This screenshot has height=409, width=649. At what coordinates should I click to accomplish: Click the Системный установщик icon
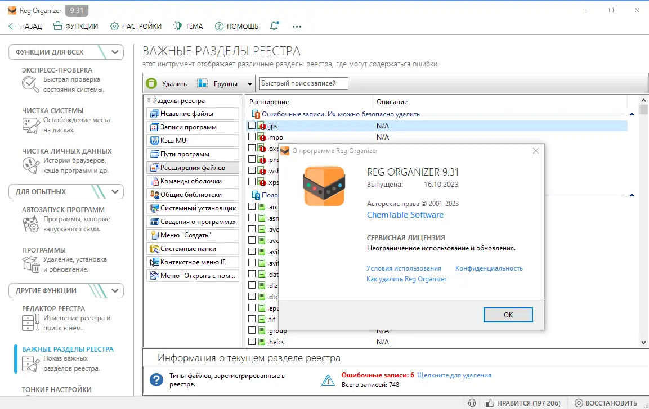click(154, 208)
